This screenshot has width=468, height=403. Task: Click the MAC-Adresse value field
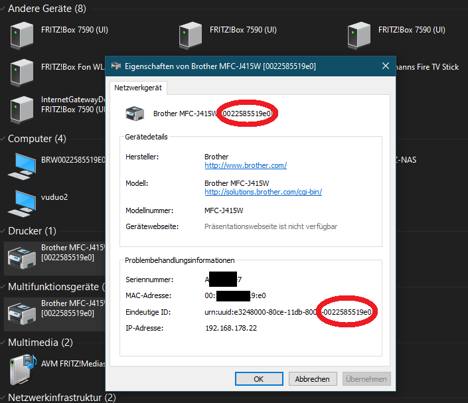[235, 296]
